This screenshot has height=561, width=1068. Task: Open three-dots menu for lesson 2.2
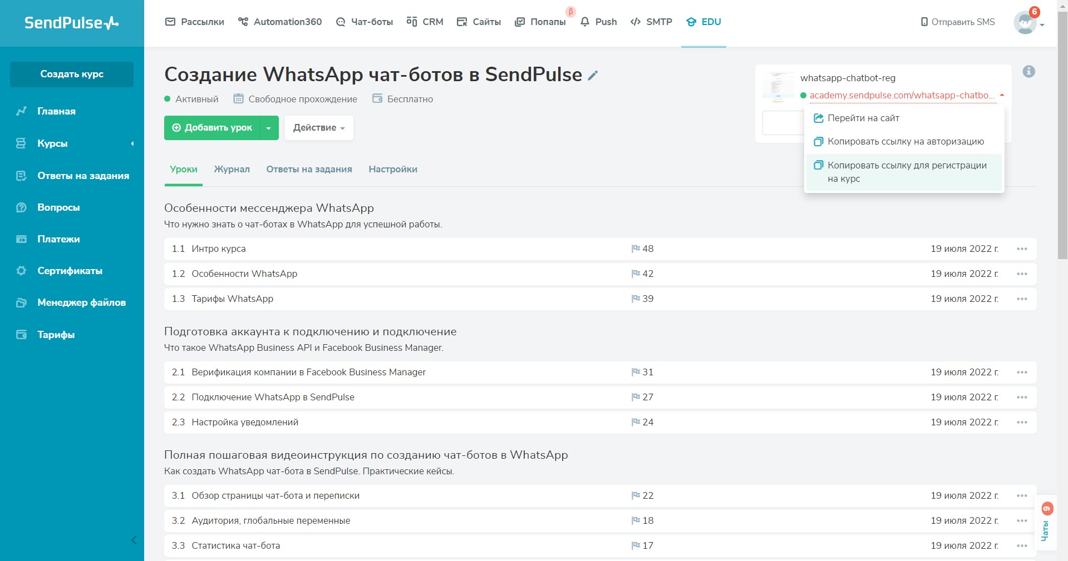(x=1022, y=397)
